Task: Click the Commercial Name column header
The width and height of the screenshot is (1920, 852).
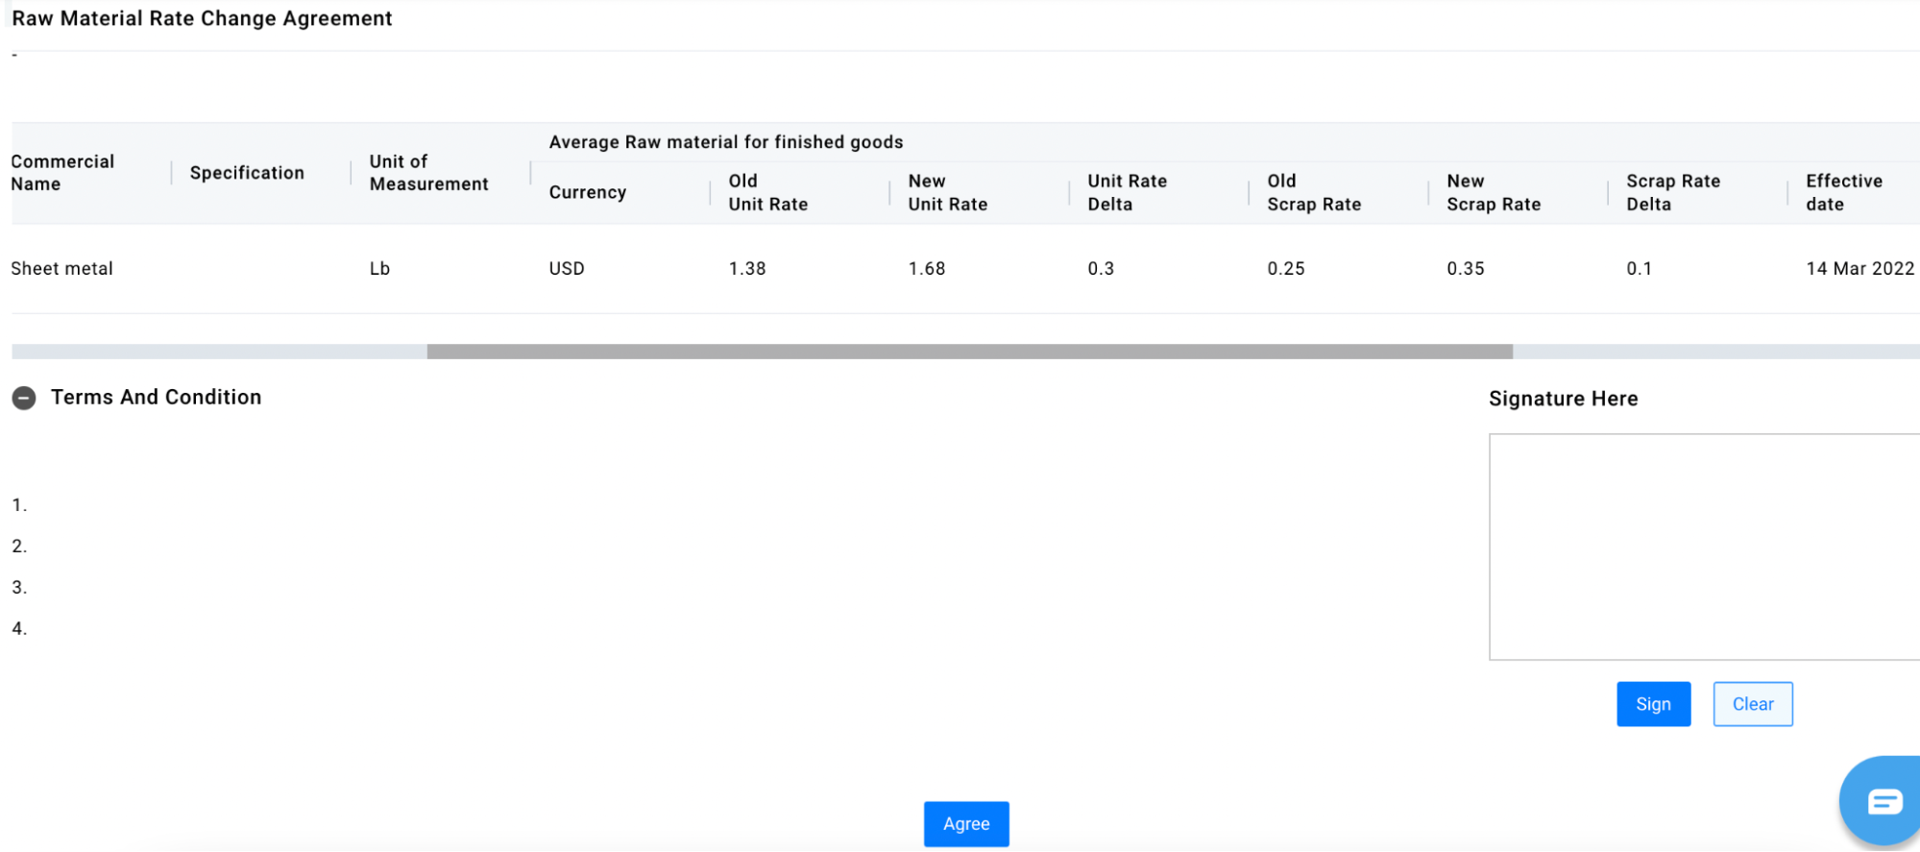Action: 62,173
